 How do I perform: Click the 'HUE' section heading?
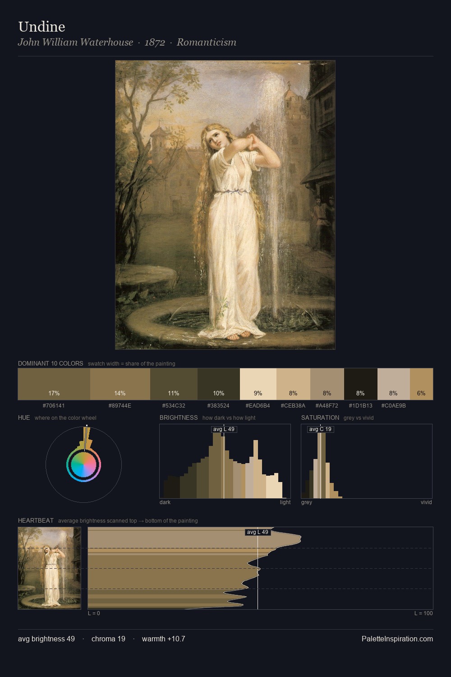[x=24, y=417]
